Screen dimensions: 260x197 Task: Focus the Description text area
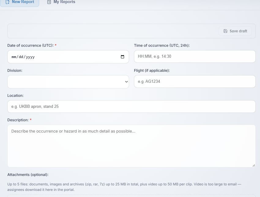132,146
